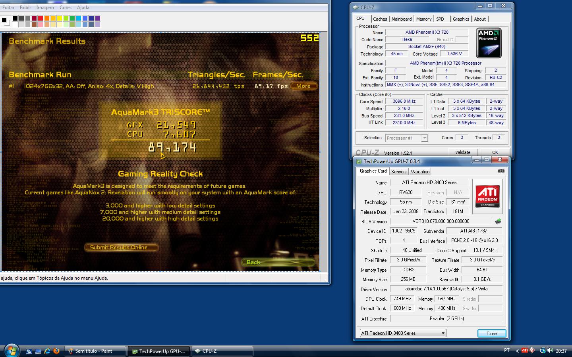Screen dimensions: 572x357
Task: Click the foreground/background color indicator in Paint
Action: pos(6,21)
